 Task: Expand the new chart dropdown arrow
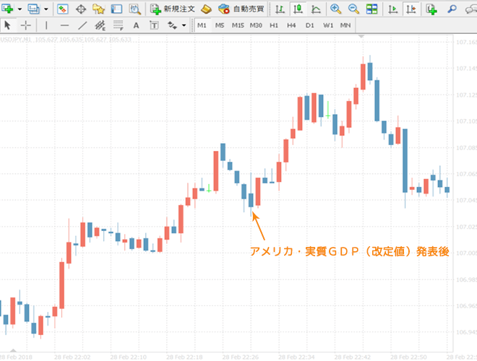[20, 9]
